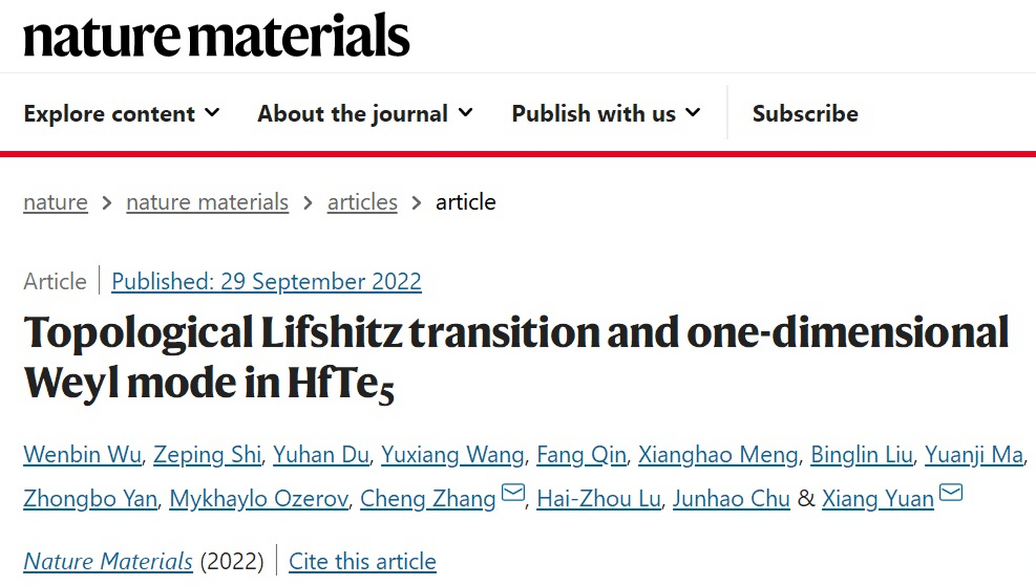The height and width of the screenshot is (586, 1036).
Task: Click author name Xianghao Meng
Action: [718, 455]
